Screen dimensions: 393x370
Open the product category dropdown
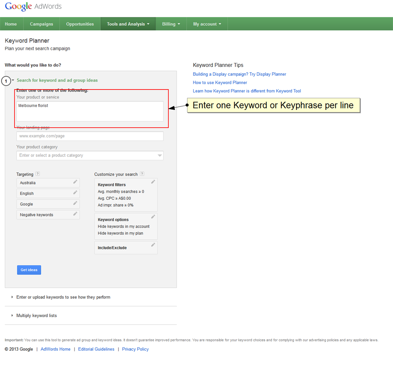[160, 155]
